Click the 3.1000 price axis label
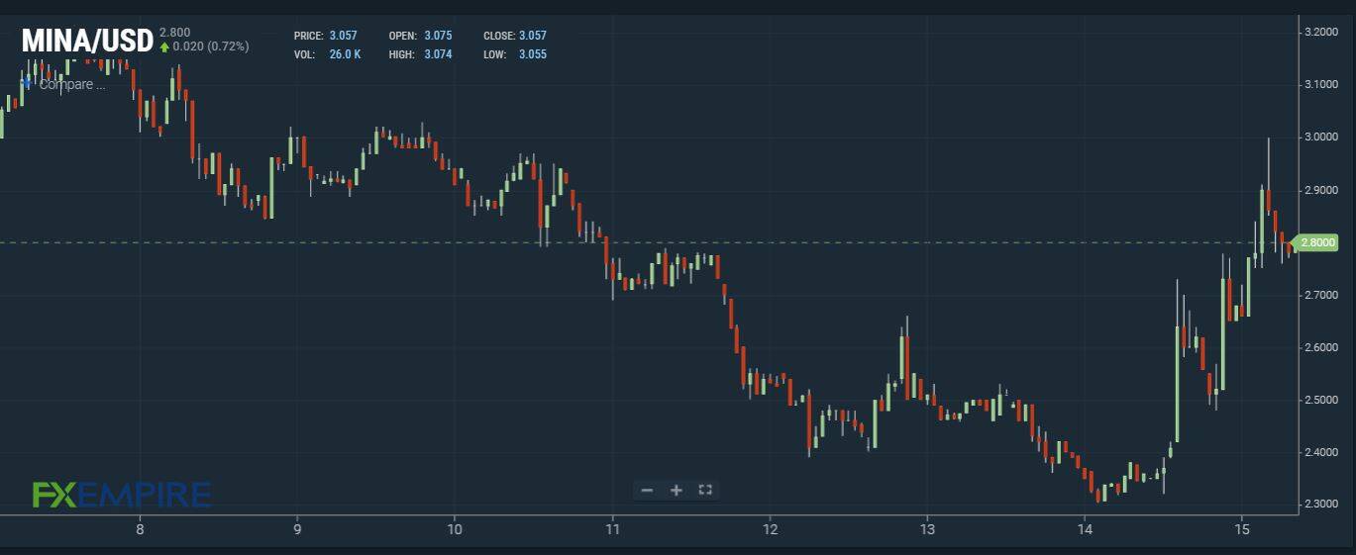Image resolution: width=1356 pixels, height=555 pixels. coord(1322,85)
